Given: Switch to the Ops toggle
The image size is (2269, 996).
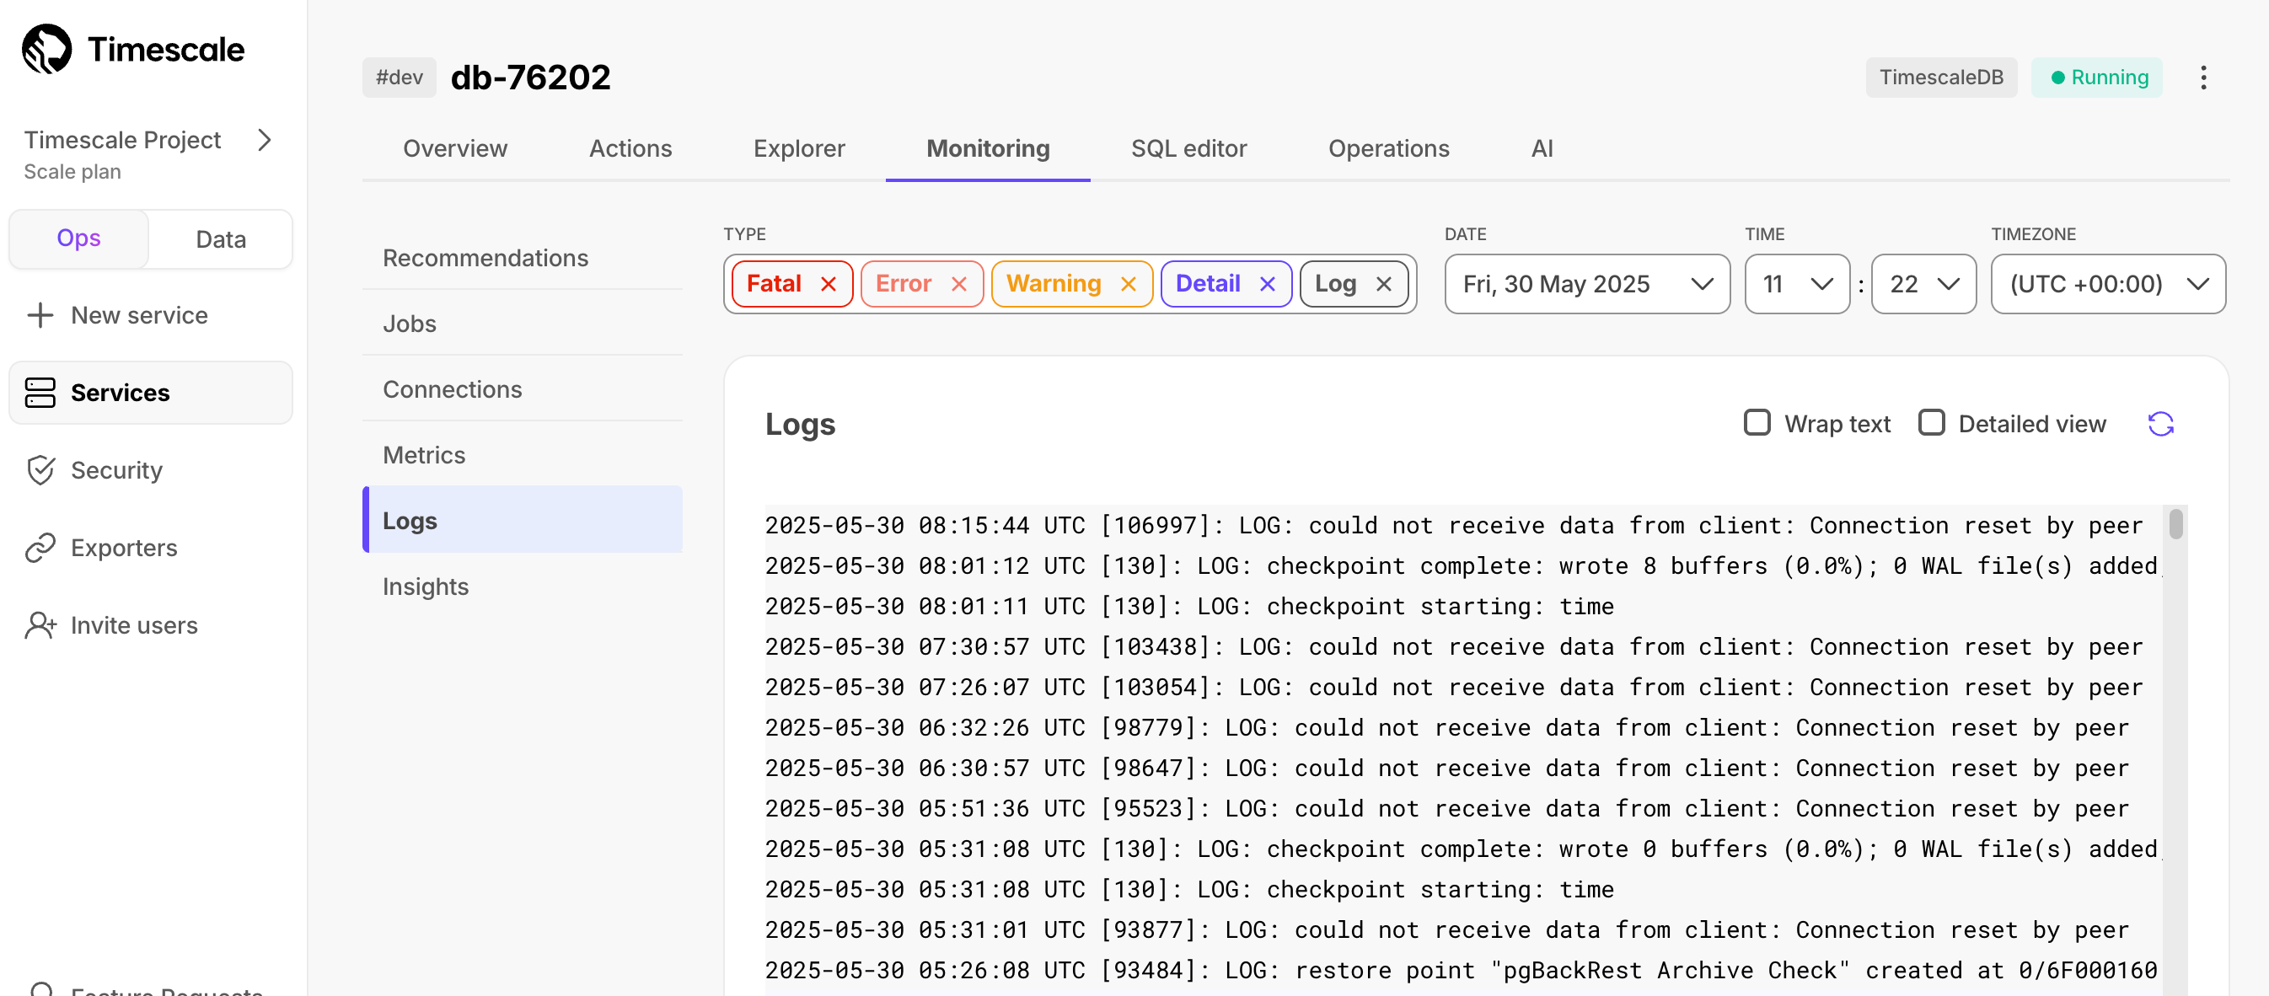Looking at the screenshot, I should coord(78,238).
